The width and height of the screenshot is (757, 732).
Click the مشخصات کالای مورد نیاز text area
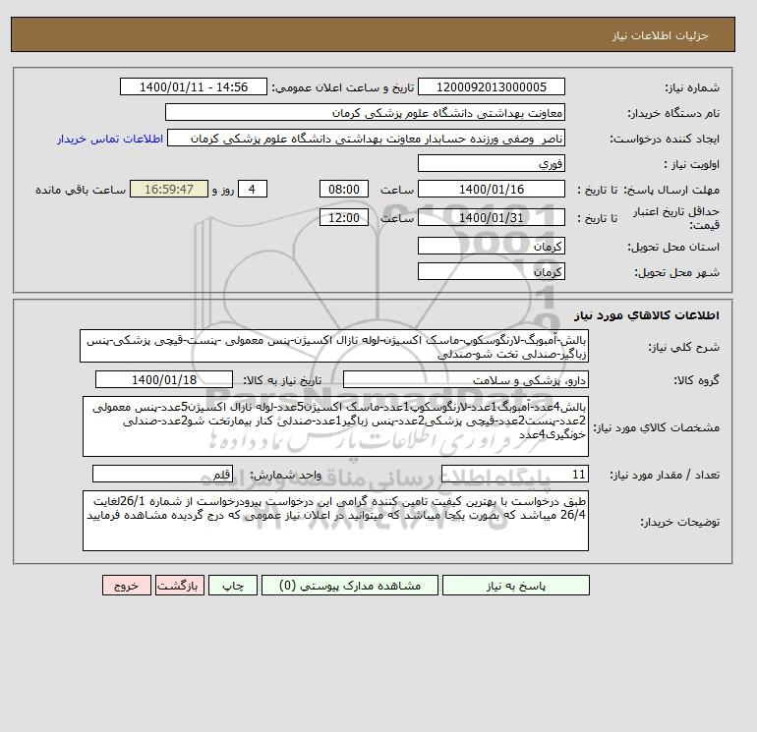335,426
